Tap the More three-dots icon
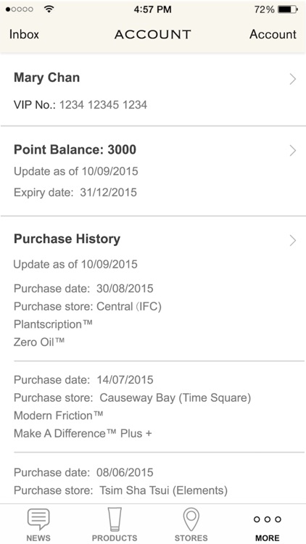The height and width of the screenshot is (544, 306). click(267, 519)
